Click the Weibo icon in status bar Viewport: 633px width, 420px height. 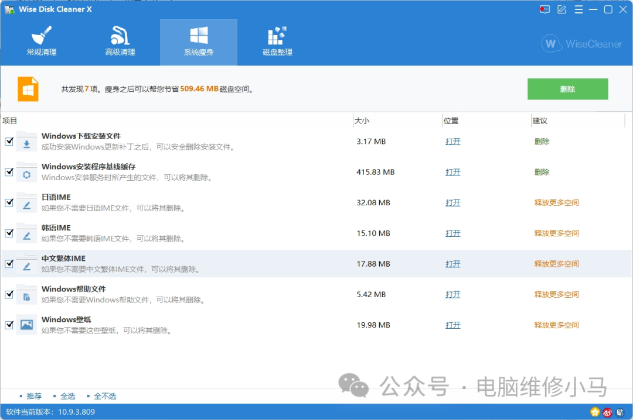pyautogui.click(x=607, y=412)
